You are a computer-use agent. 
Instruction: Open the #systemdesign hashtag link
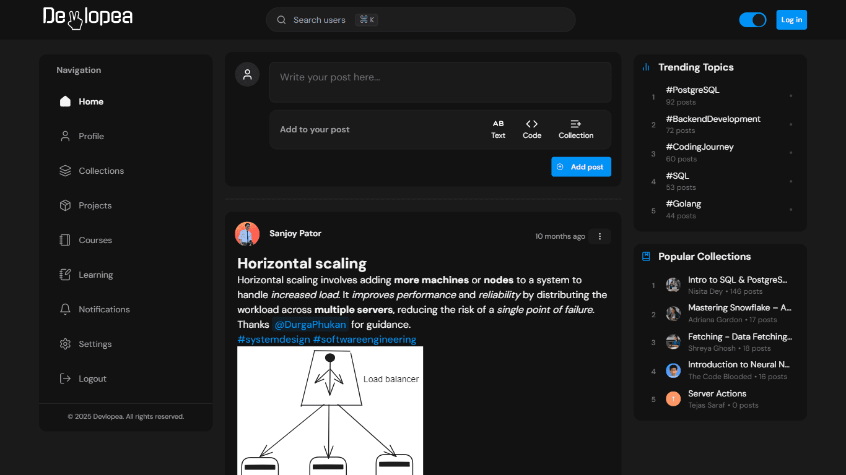pos(274,340)
